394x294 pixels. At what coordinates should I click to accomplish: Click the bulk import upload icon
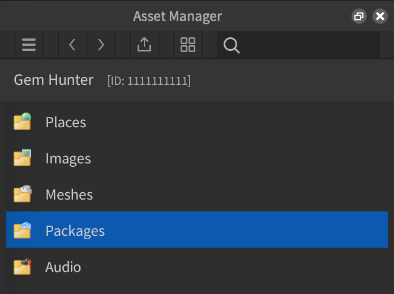tap(144, 45)
